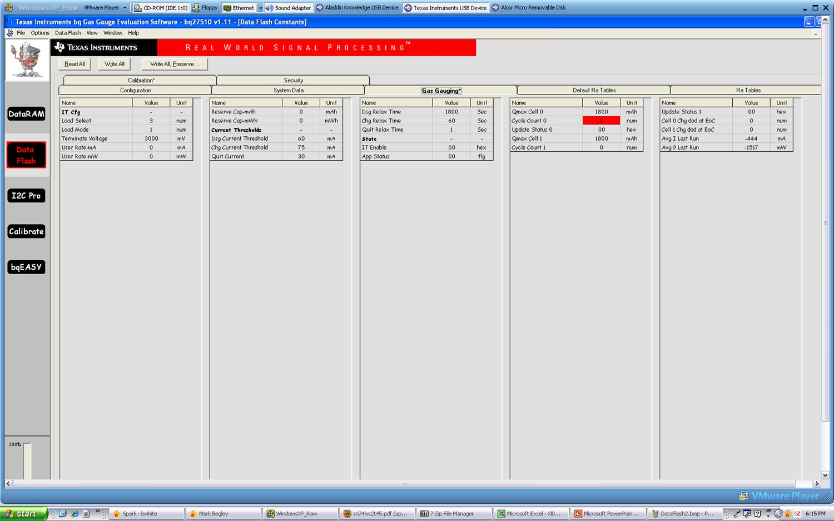Viewport: 834px width, 521px height.
Task: Click the Chg Current Threshold value 75
Action: 301,147
